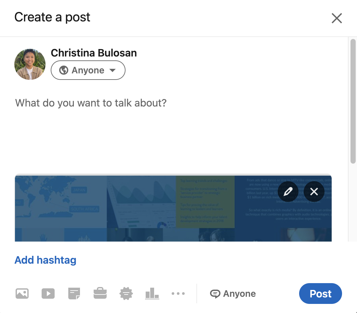Open the Anyone post visibility dropdown
This screenshot has height=313, width=357.
click(88, 70)
